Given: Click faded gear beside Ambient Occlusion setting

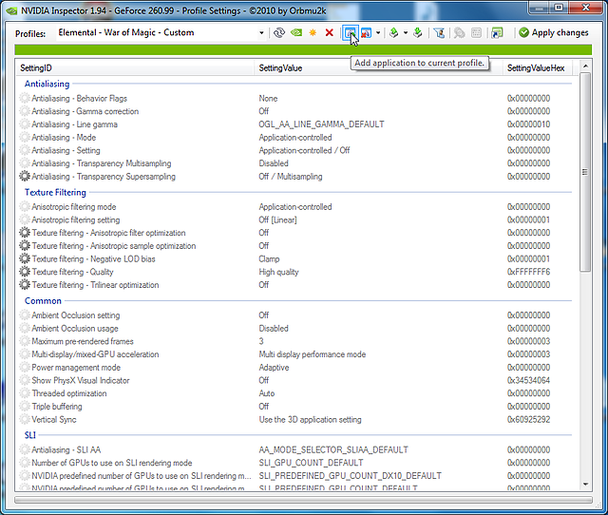Looking at the screenshot, I should tap(25, 315).
